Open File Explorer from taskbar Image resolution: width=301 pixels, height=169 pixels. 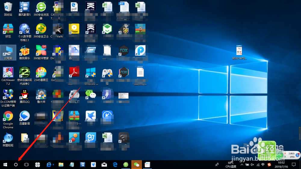click(61, 164)
